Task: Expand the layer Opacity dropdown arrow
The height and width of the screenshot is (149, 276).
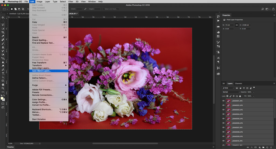Action: [x=253, y=92]
